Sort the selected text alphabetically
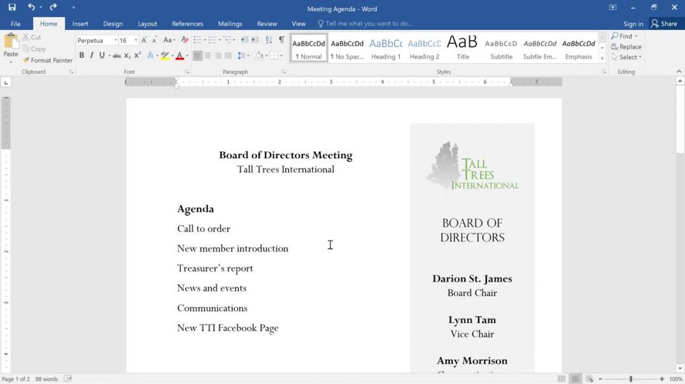The height and width of the screenshot is (384, 685). pos(269,40)
